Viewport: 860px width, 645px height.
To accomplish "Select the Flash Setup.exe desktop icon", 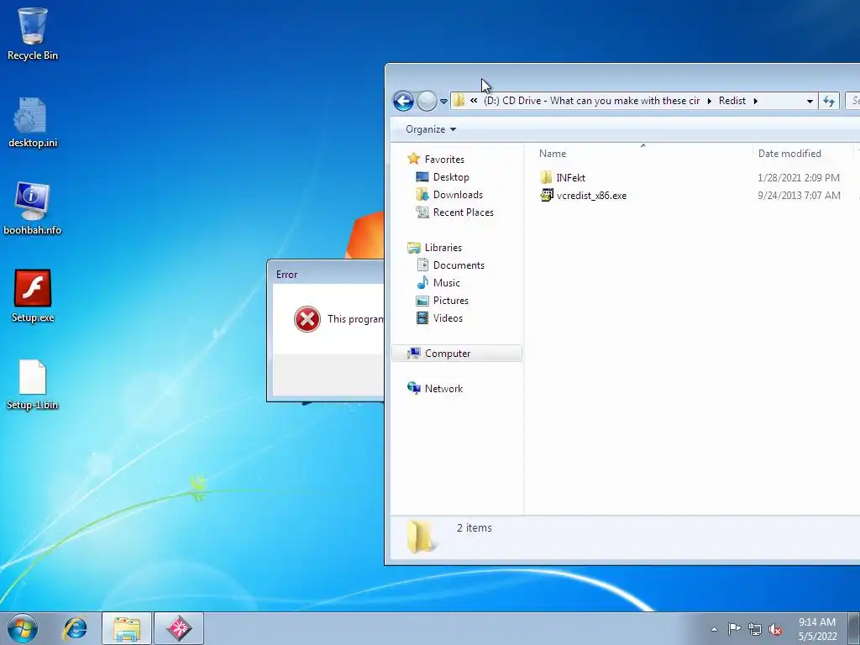I will (33, 296).
